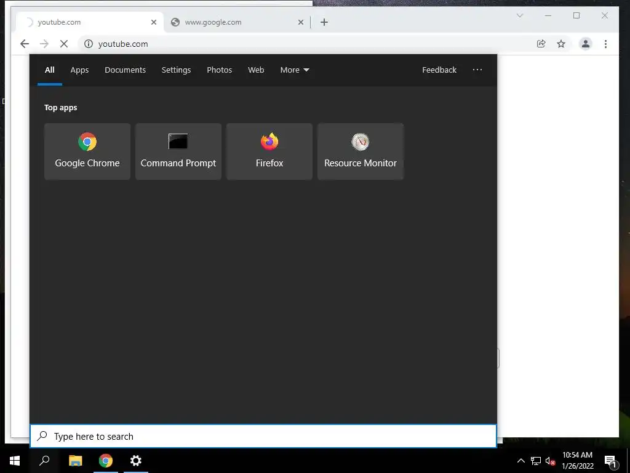Select the Settings search filter

pos(176,70)
